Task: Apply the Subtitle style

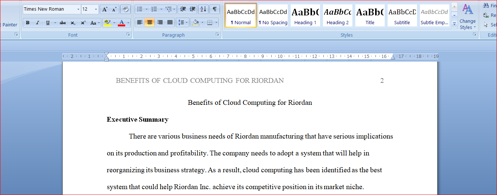Action: click(402, 15)
